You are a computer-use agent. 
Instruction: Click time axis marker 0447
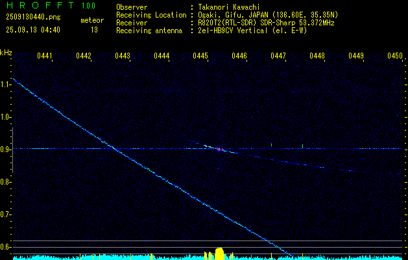coord(278,55)
